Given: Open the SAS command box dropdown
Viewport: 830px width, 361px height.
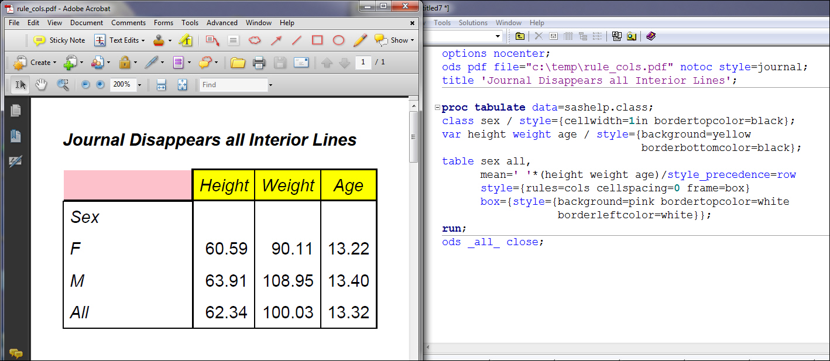Looking at the screenshot, I should tap(498, 36).
